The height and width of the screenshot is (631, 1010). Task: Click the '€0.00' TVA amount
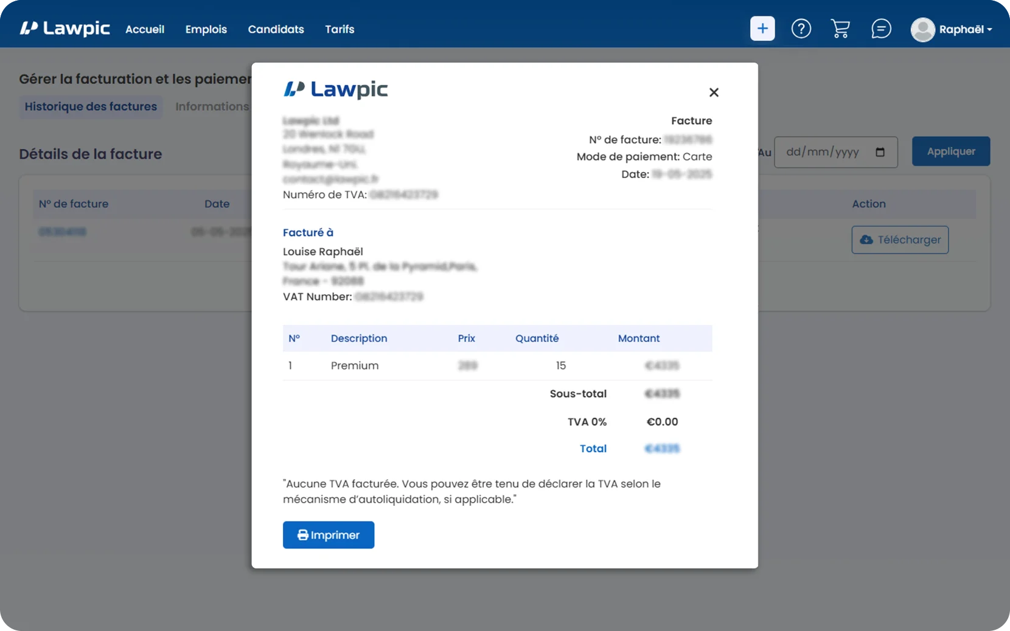662,422
